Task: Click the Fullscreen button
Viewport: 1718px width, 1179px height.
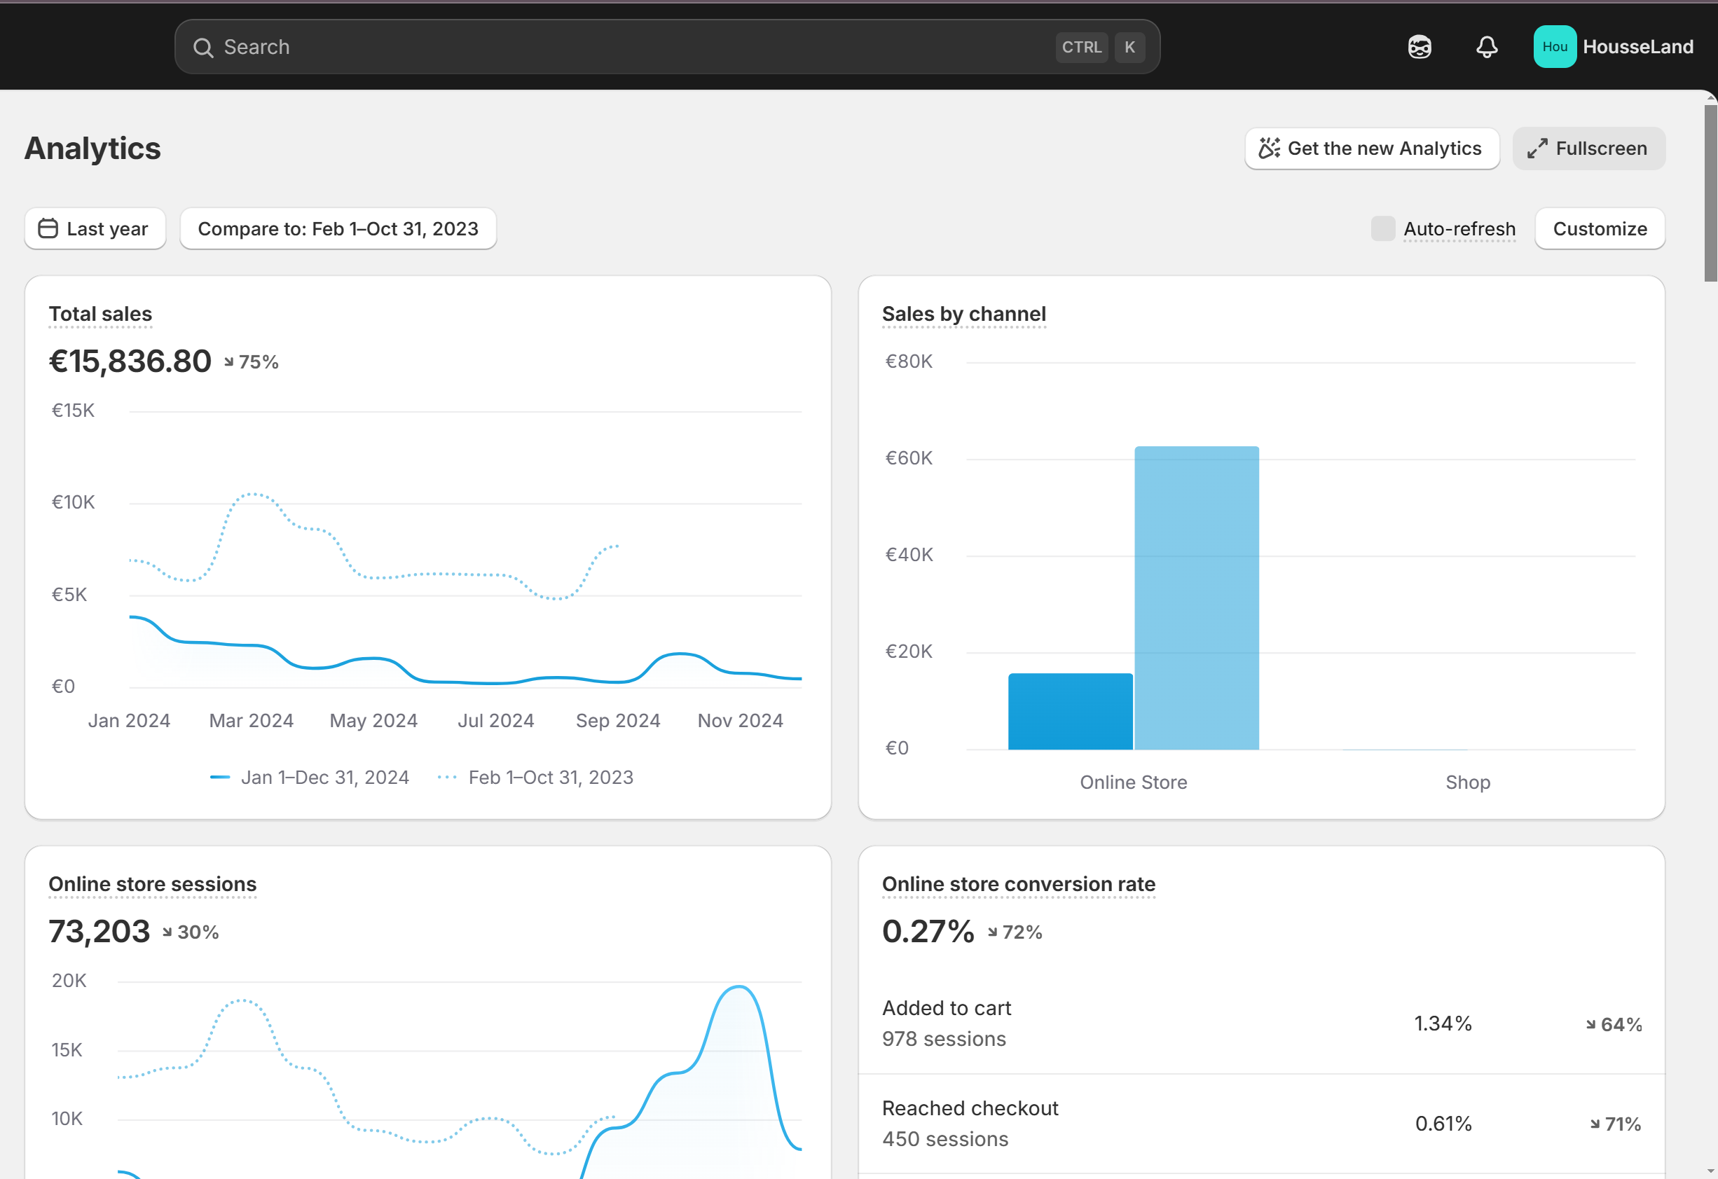Action: point(1588,149)
